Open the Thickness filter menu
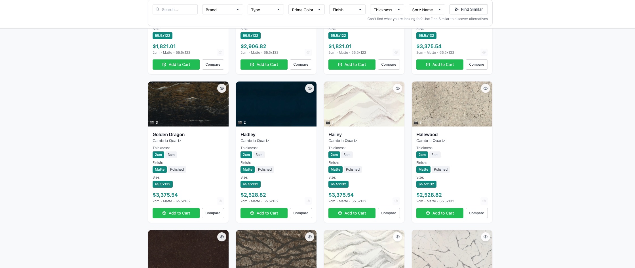635x268 pixels. (x=387, y=10)
